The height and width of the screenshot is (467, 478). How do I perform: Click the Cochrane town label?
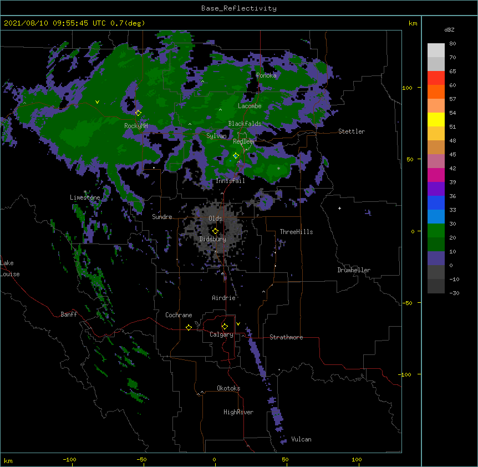point(179,315)
